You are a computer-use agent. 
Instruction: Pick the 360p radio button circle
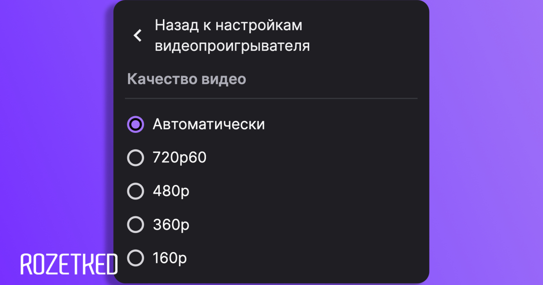135,225
